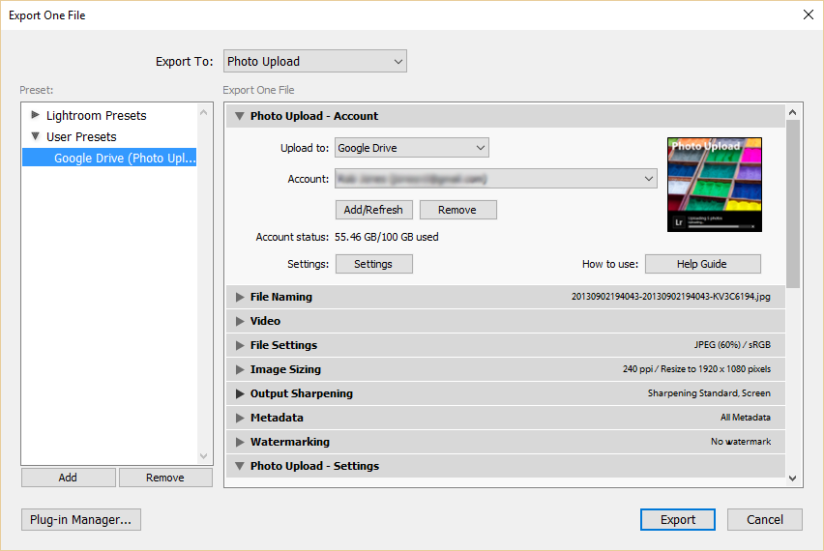The width and height of the screenshot is (824, 551).
Task: Expand the Video section
Action: pos(240,321)
